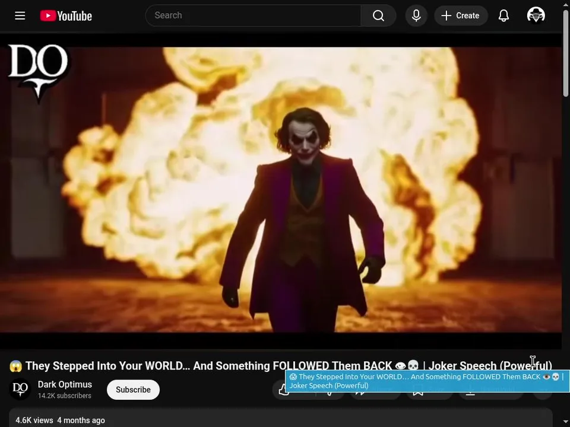Image resolution: width=570 pixels, height=427 pixels.
Task: Open Dark Optimus channel avatar
Action: (x=20, y=389)
